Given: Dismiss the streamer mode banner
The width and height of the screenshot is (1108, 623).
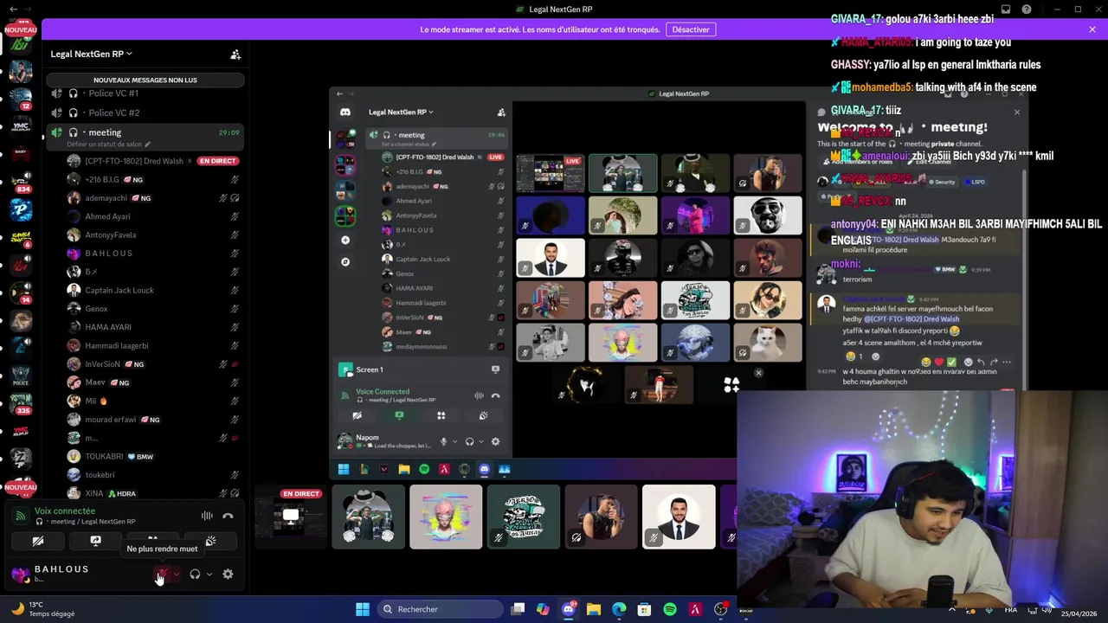Looking at the screenshot, I should pyautogui.click(x=1092, y=29).
